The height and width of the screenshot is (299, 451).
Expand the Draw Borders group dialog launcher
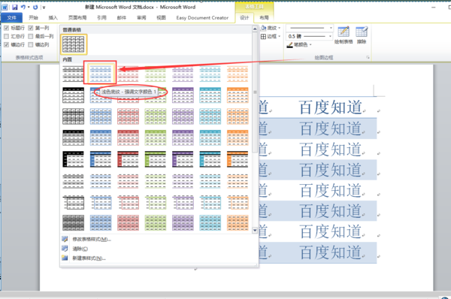[x=368, y=58]
